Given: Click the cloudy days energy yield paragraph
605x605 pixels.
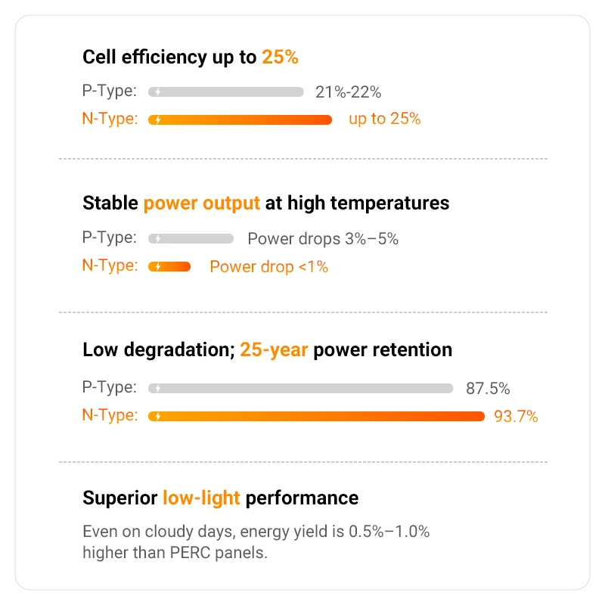Looking at the screenshot, I should pos(256,541).
